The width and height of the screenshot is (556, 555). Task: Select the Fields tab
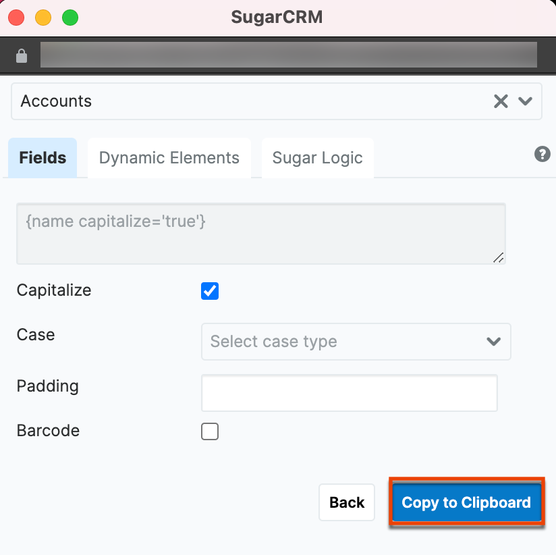coord(42,157)
